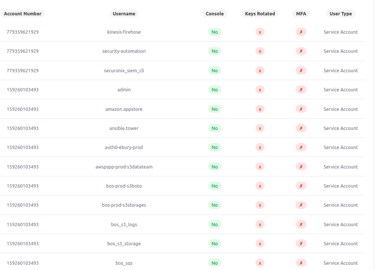This screenshot has width=375, height=270.
Task: Click Keys Rotated x icon for ansible.tower
Action: pos(260,128)
